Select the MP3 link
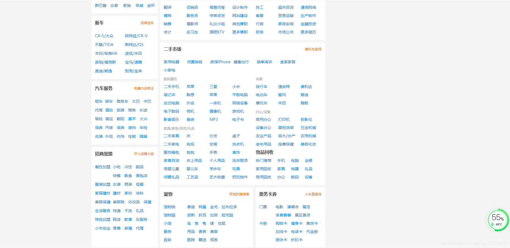The height and width of the screenshot is (248, 510). tap(214, 119)
